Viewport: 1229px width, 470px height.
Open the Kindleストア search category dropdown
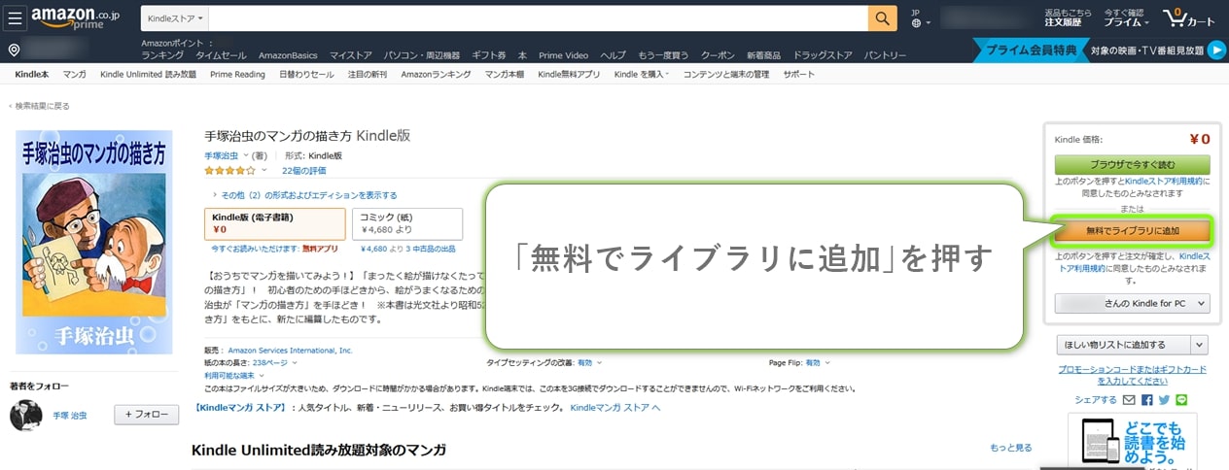tap(175, 18)
